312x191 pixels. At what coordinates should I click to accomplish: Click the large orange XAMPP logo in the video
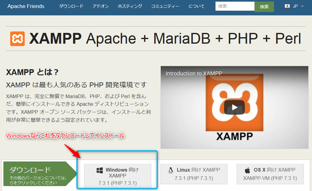(x=235, y=102)
